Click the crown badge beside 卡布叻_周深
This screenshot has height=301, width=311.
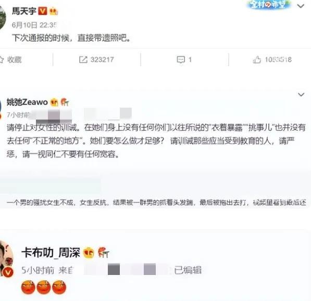pos(89,253)
